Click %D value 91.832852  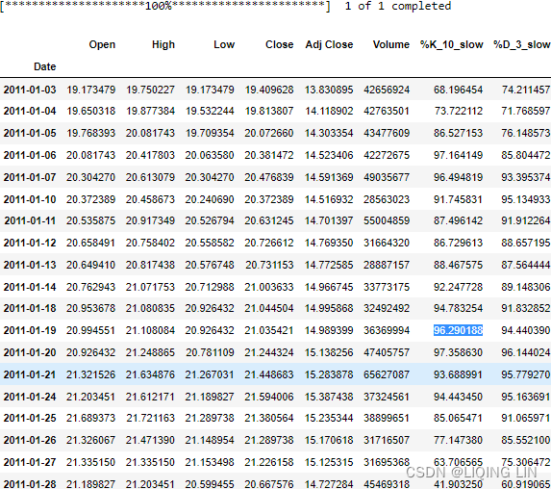coord(526,309)
